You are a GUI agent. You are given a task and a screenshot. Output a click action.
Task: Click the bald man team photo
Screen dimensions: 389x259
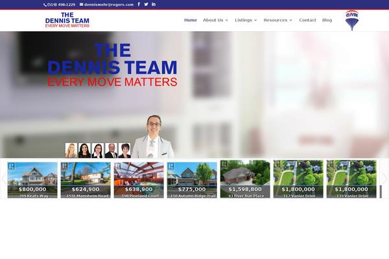111,150
